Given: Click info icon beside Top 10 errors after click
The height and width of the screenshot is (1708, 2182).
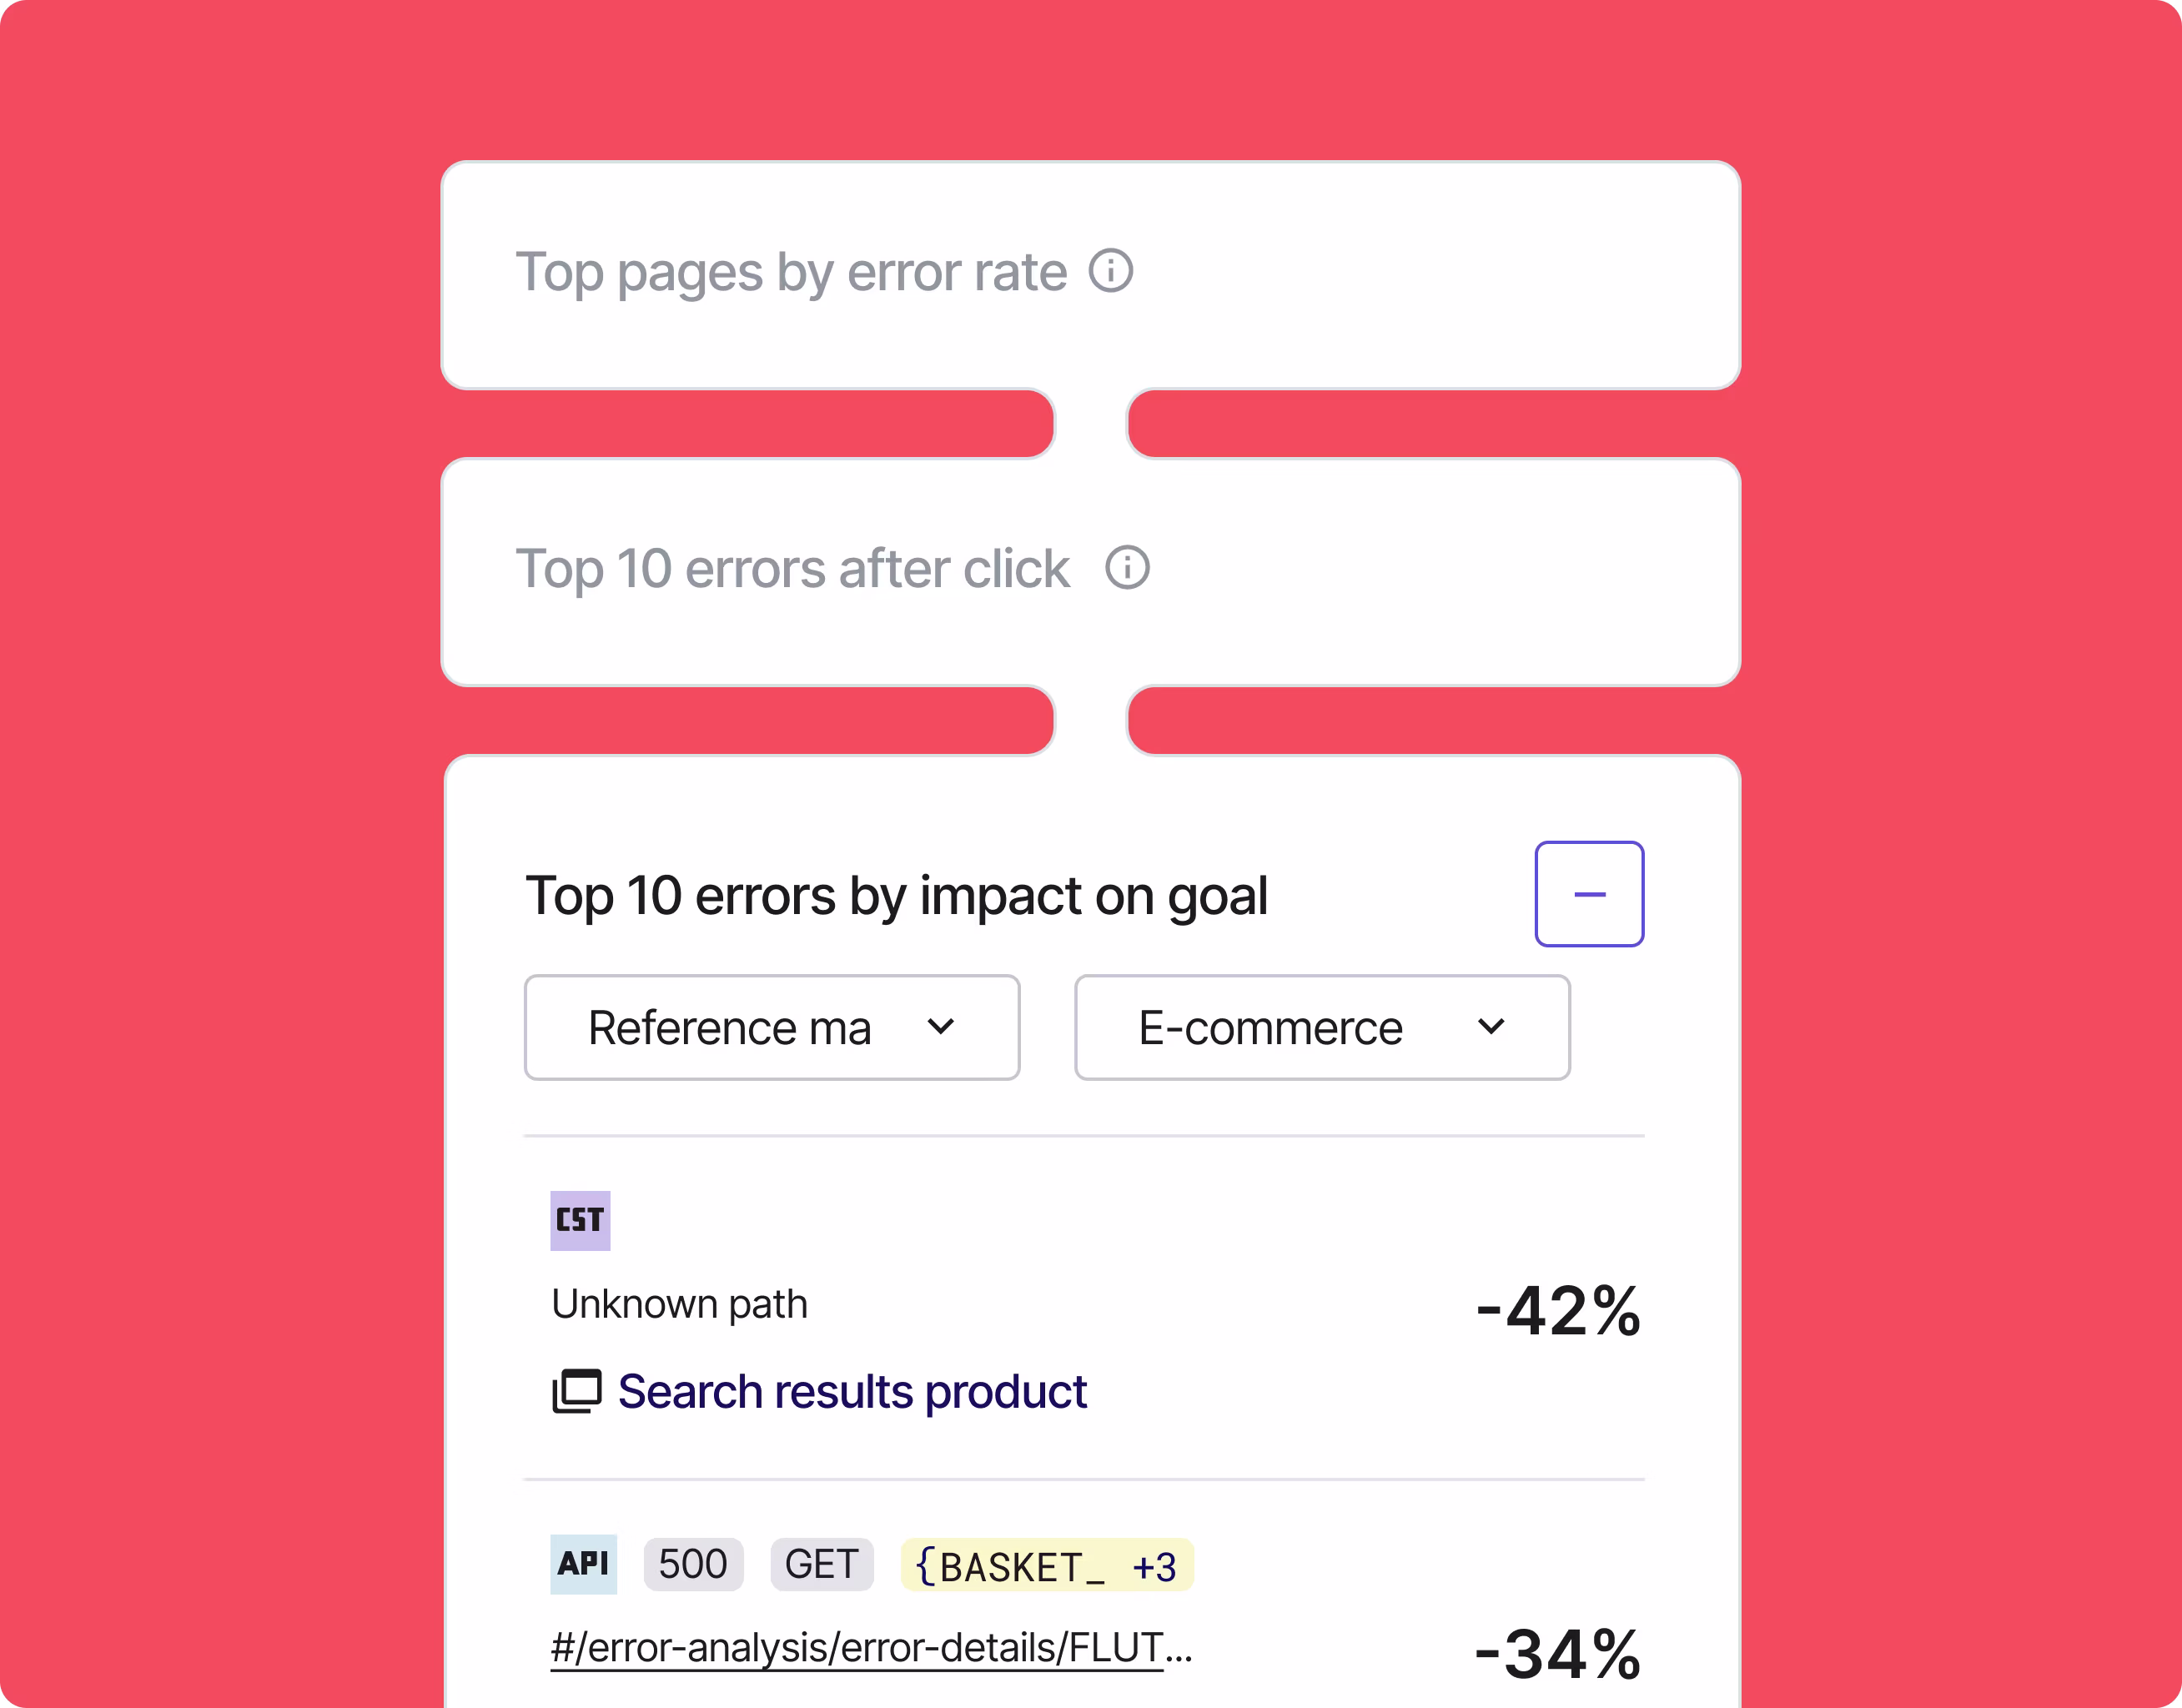Looking at the screenshot, I should click(1127, 568).
